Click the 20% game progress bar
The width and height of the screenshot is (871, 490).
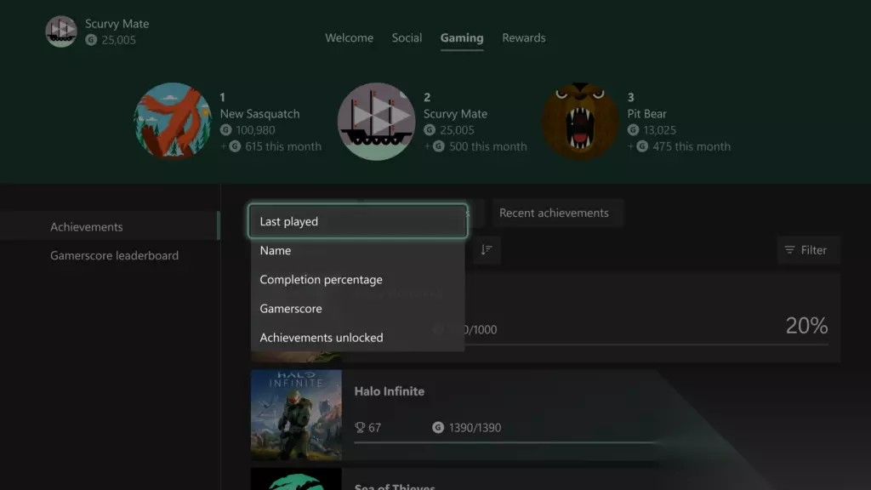[x=646, y=345]
